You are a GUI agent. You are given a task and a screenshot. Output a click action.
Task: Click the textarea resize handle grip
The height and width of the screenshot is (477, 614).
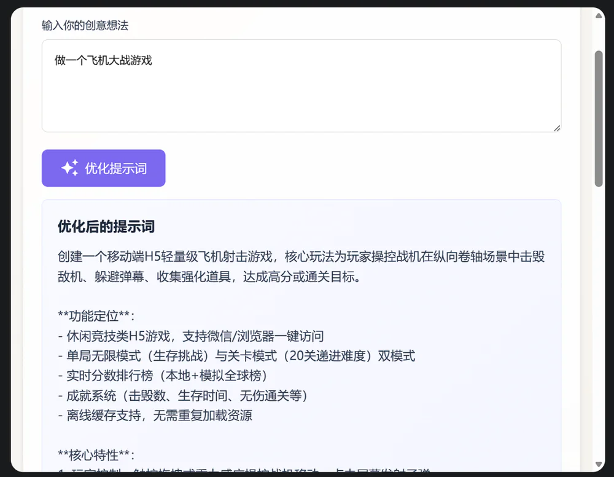[558, 128]
